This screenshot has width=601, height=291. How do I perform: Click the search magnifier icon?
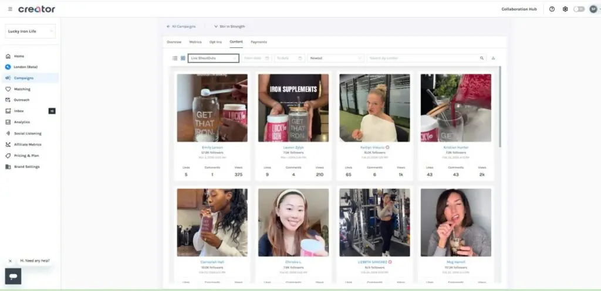(482, 58)
